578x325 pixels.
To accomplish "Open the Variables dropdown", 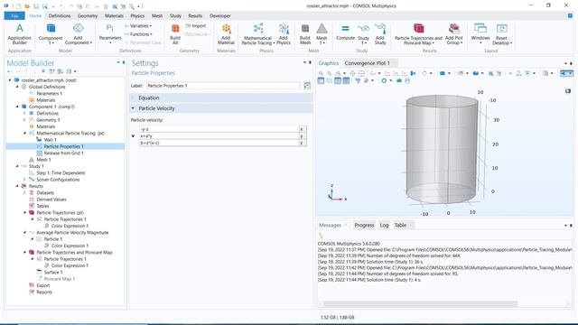I will (138, 26).
